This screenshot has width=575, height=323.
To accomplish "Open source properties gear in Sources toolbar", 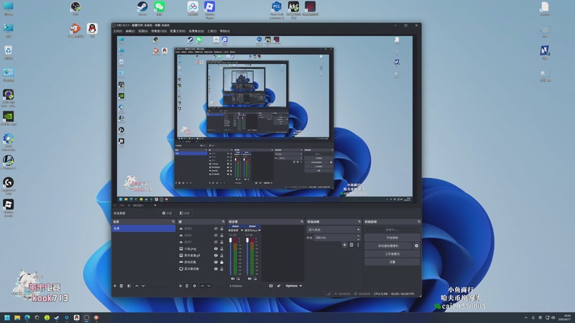I will 195,286.
